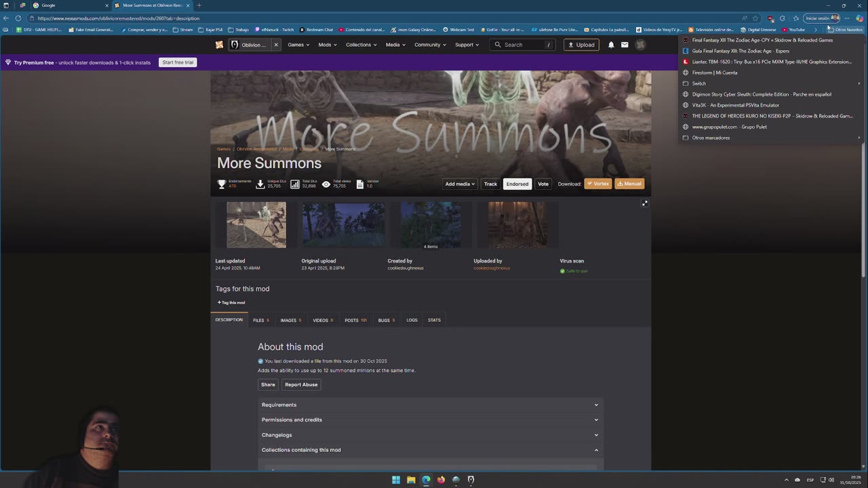Click the Edge icon on the taskbar

pos(426,480)
